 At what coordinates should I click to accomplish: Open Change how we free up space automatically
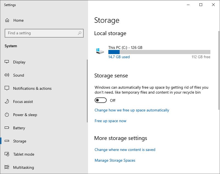click(x=132, y=110)
